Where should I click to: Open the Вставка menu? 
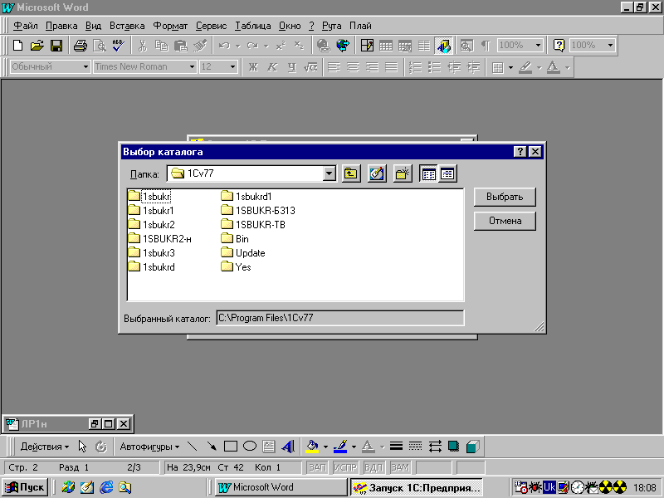pos(127,26)
